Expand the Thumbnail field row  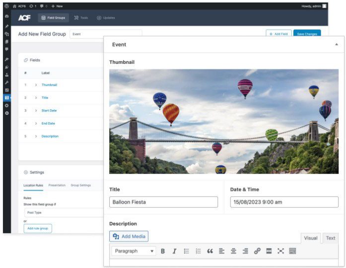[36, 85]
